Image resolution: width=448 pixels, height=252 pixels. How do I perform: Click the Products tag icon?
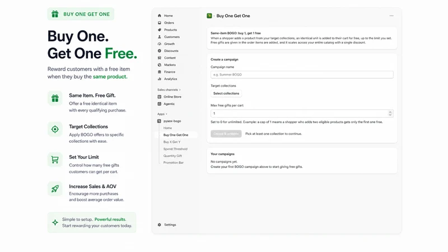click(x=160, y=30)
